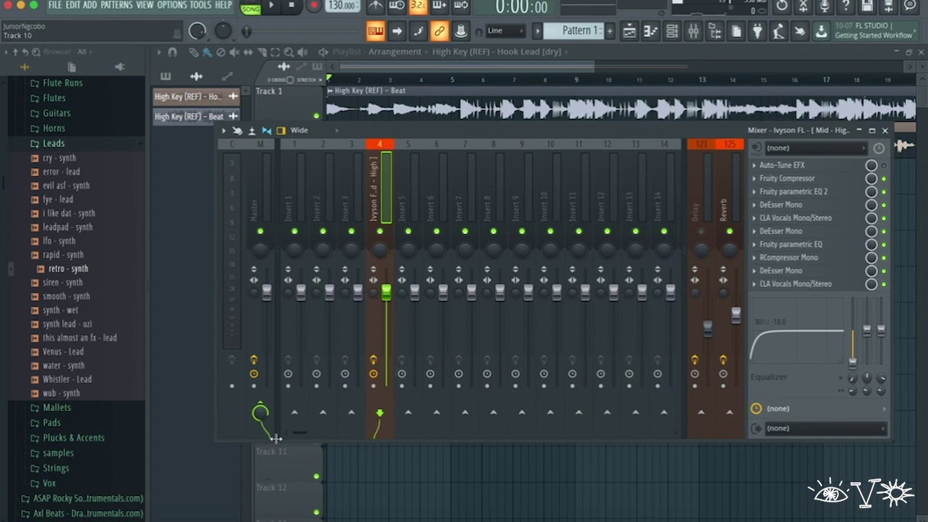
Task: Select 'retro - synth' preset in browser
Action: [68, 269]
